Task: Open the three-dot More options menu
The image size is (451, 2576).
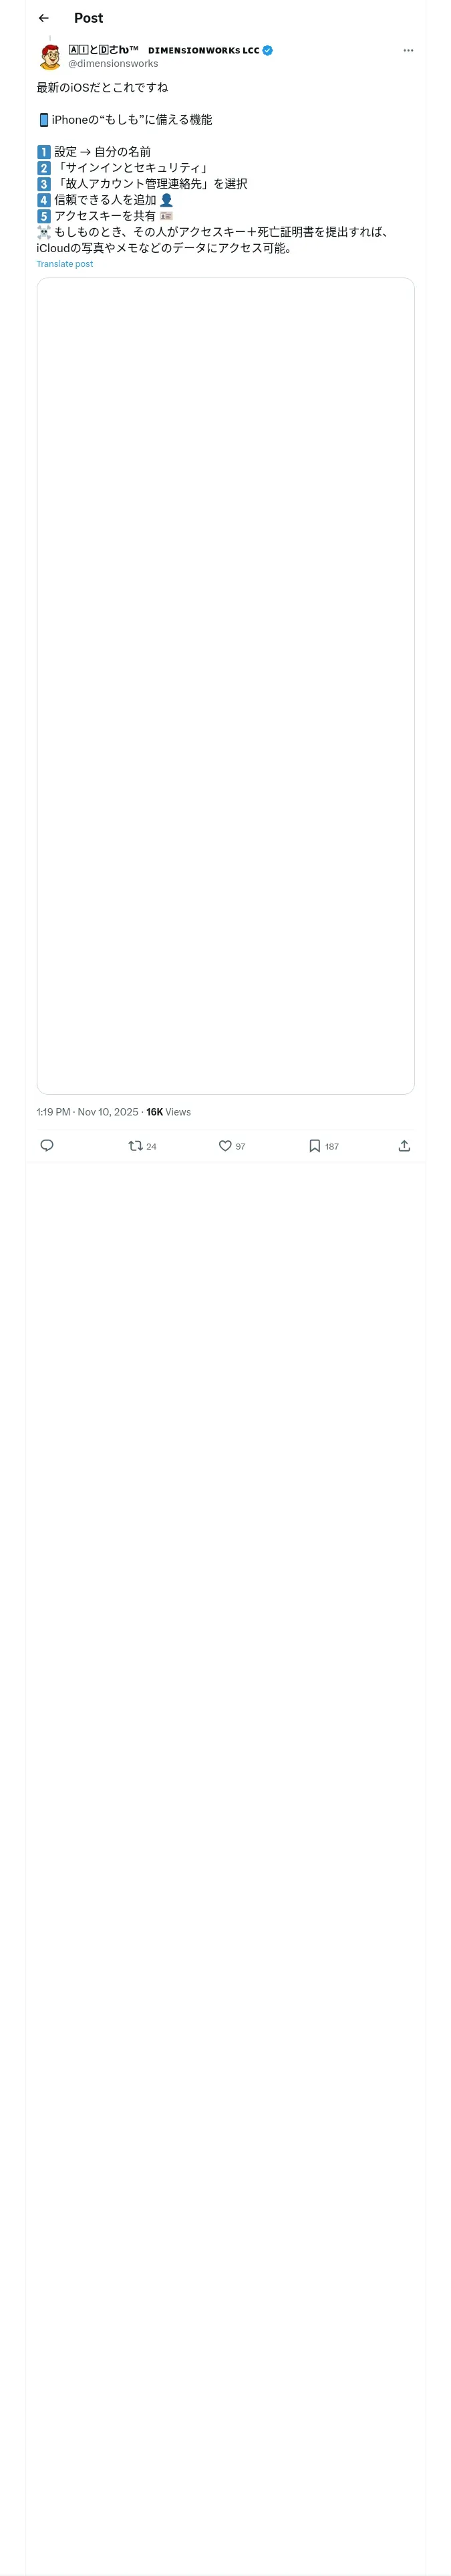Action: click(408, 50)
